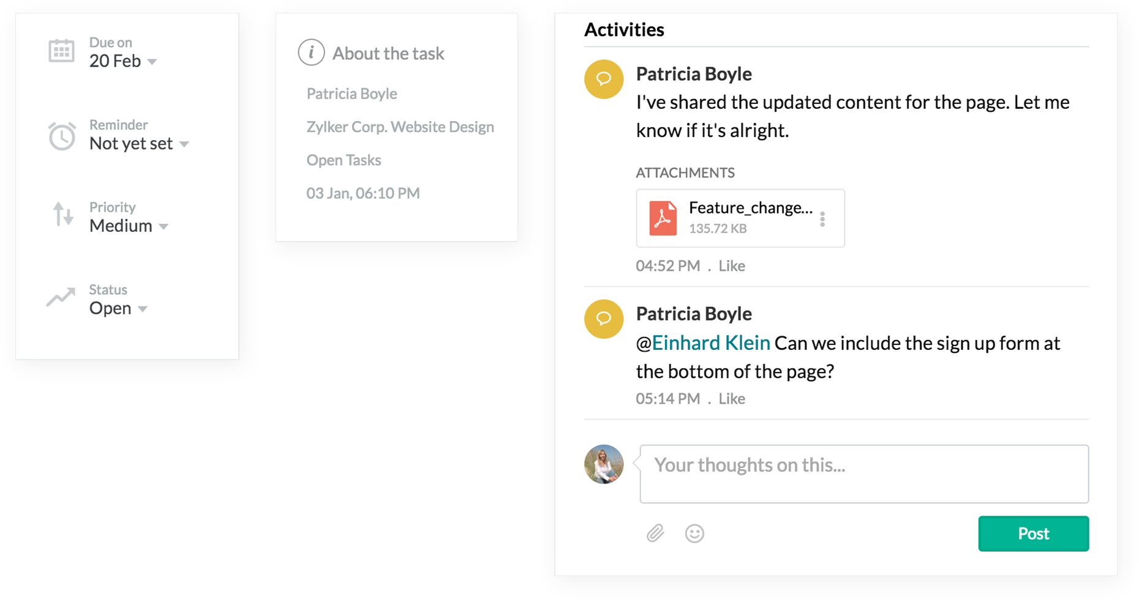Open the Status Open dropdown
Viewport: 1139px width, 600px height.
pyautogui.click(x=143, y=309)
